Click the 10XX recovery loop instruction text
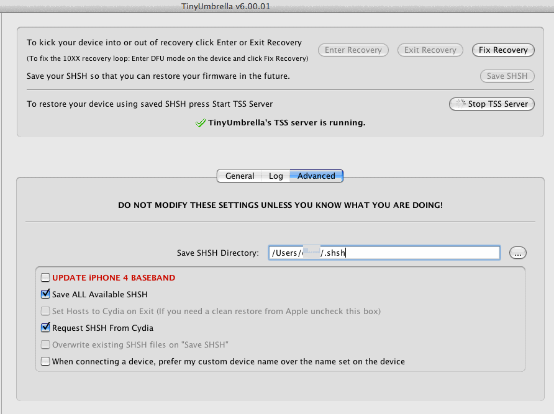 coord(168,58)
